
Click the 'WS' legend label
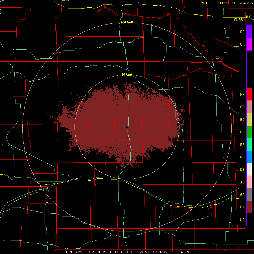[x=242, y=157]
